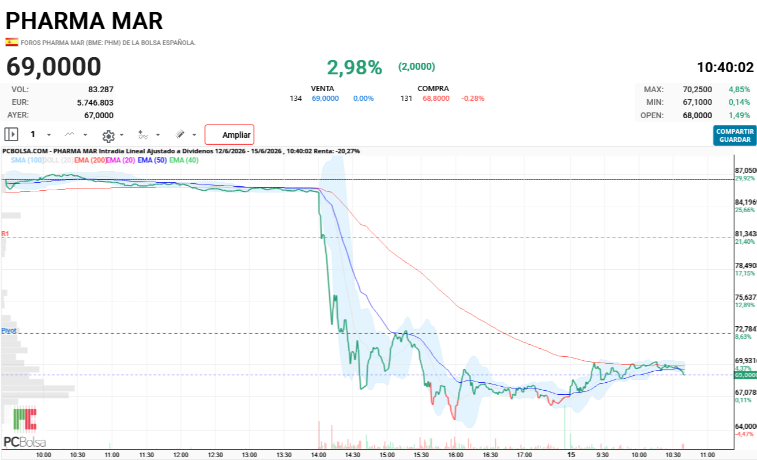Toggle the EMA (50) indicator label
This screenshot has width=757, height=460.
(x=152, y=160)
